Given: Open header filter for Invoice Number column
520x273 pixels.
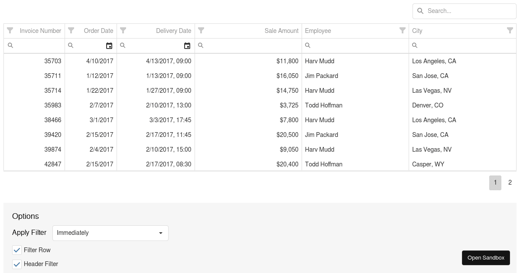Looking at the screenshot, I should (10, 30).
